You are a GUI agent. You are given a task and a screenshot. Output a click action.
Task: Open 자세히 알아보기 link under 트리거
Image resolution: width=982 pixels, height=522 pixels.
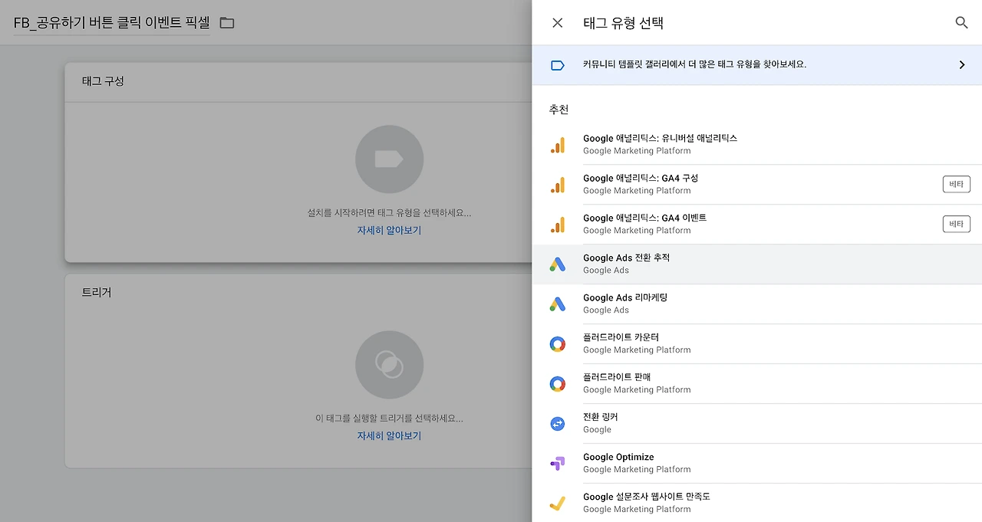[389, 435]
